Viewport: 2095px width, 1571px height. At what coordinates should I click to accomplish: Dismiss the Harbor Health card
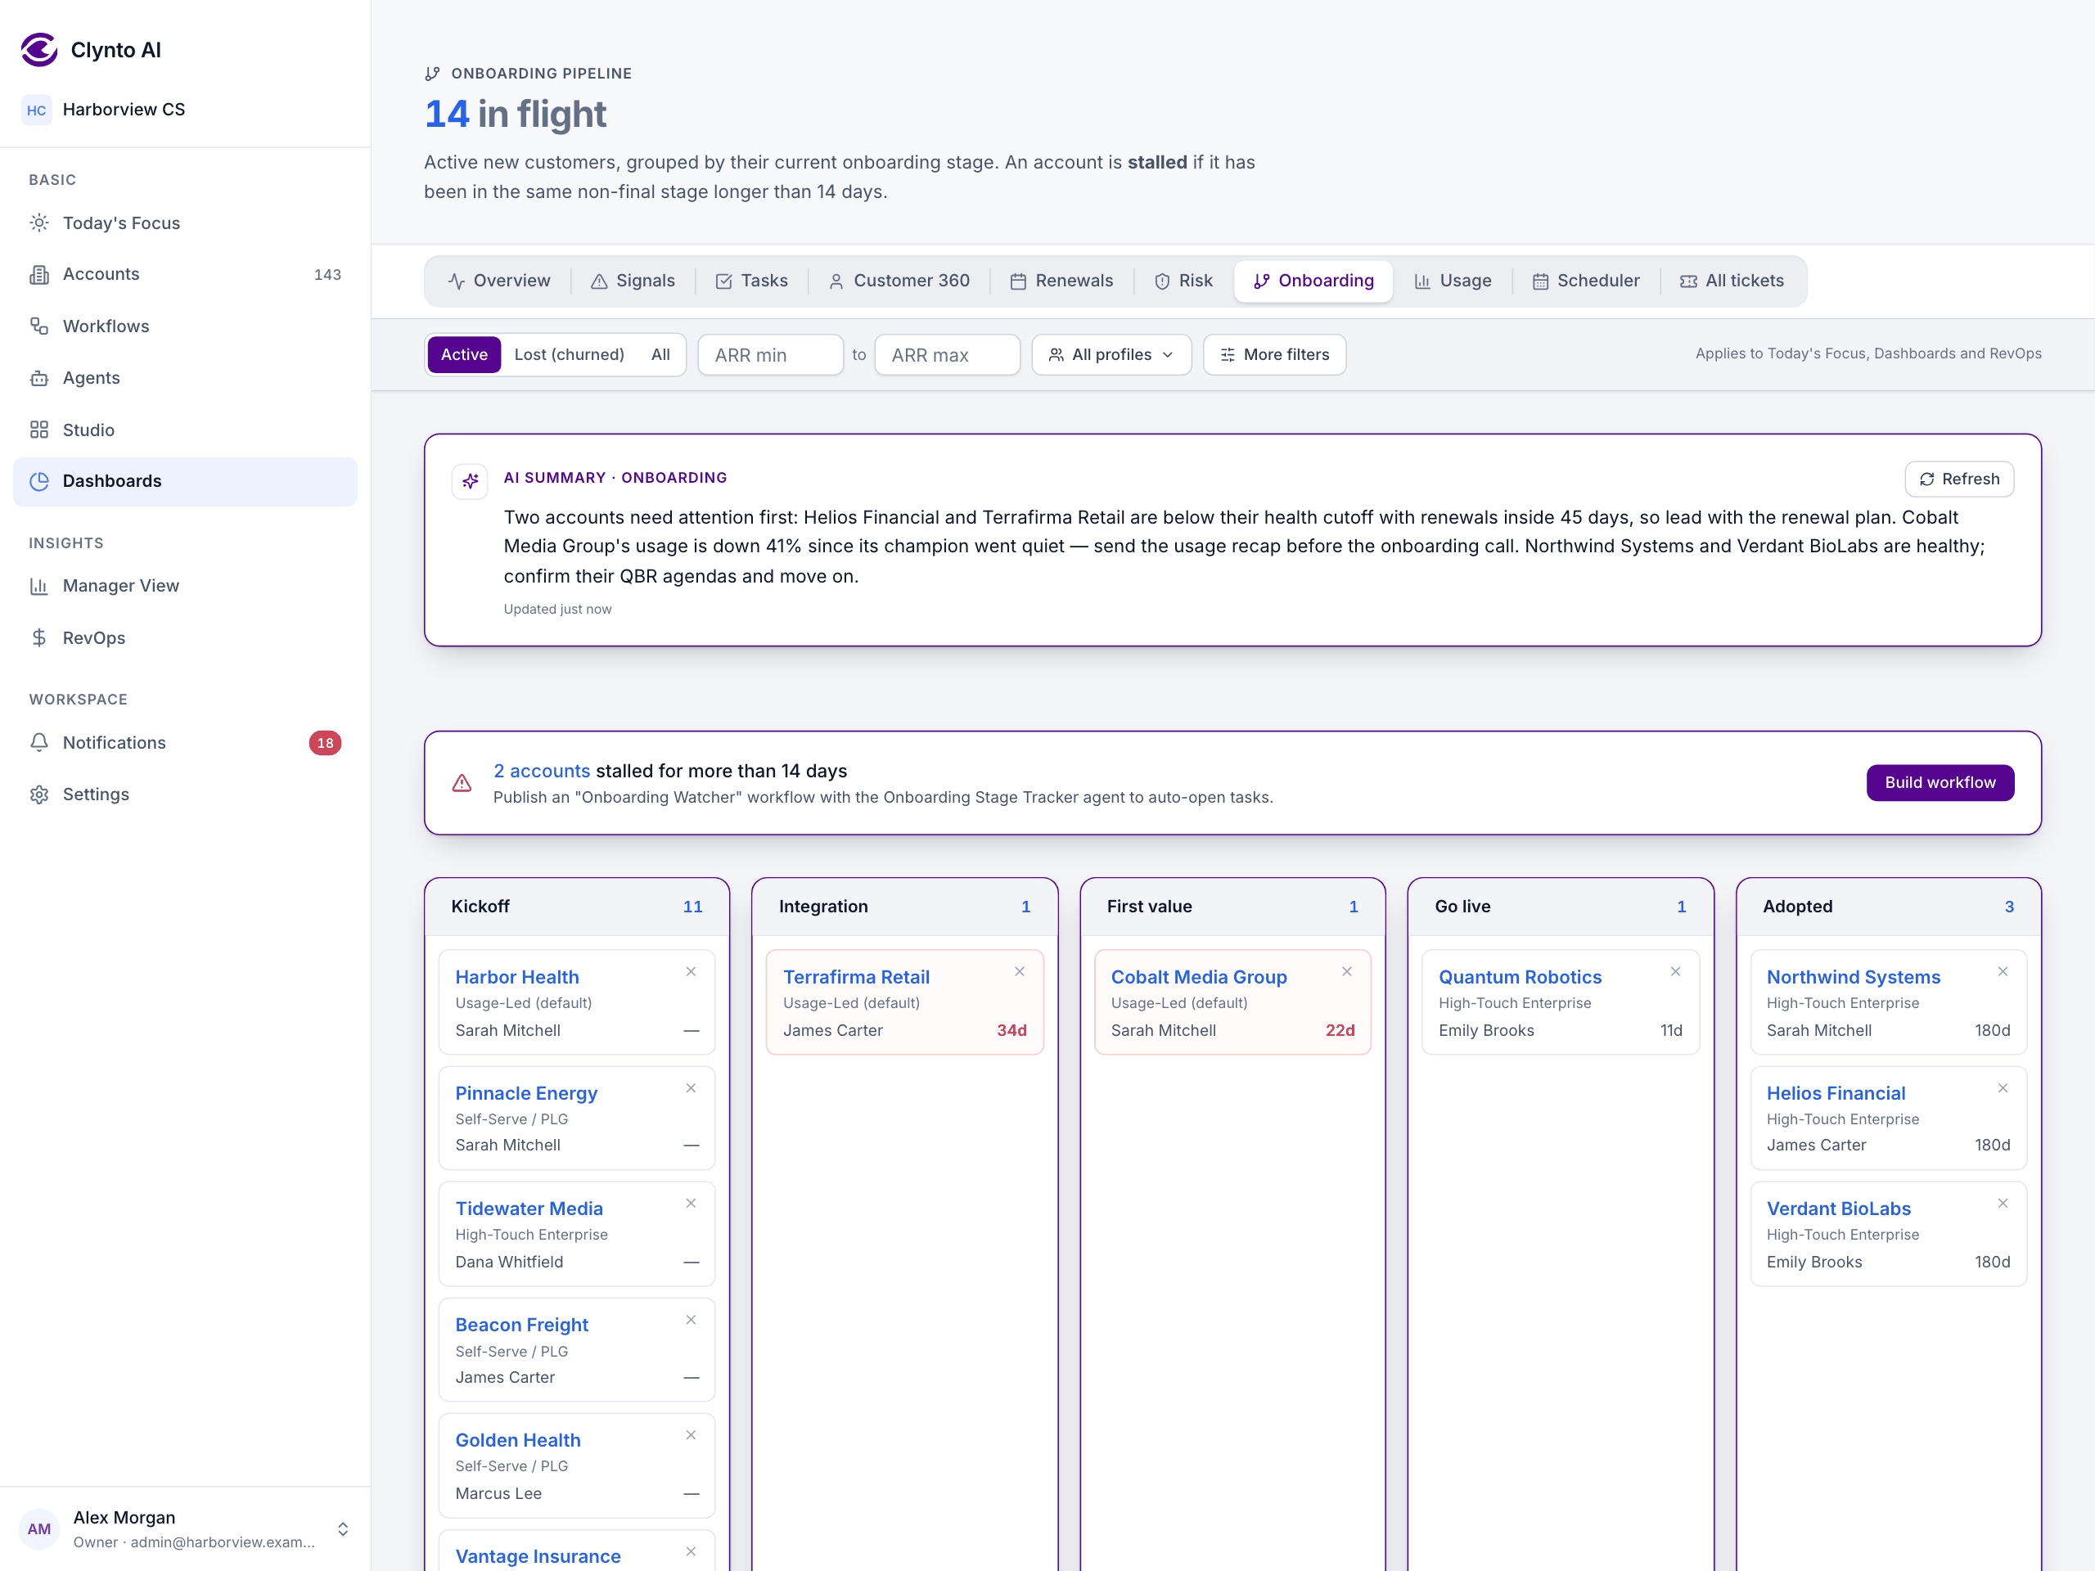[x=692, y=971]
